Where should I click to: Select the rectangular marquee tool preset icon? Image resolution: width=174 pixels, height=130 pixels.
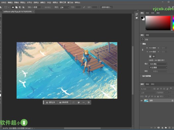click(x=6, y=7)
